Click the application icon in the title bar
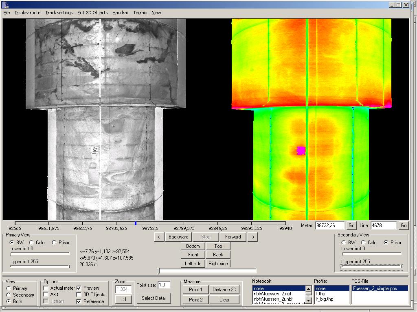Viewport: 417px width, 312px height. pos(5,4)
